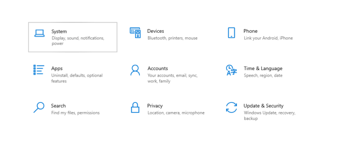This screenshot has height=164, width=341.
Task: Click the Time & Language clock icon
Action: [x=231, y=70]
